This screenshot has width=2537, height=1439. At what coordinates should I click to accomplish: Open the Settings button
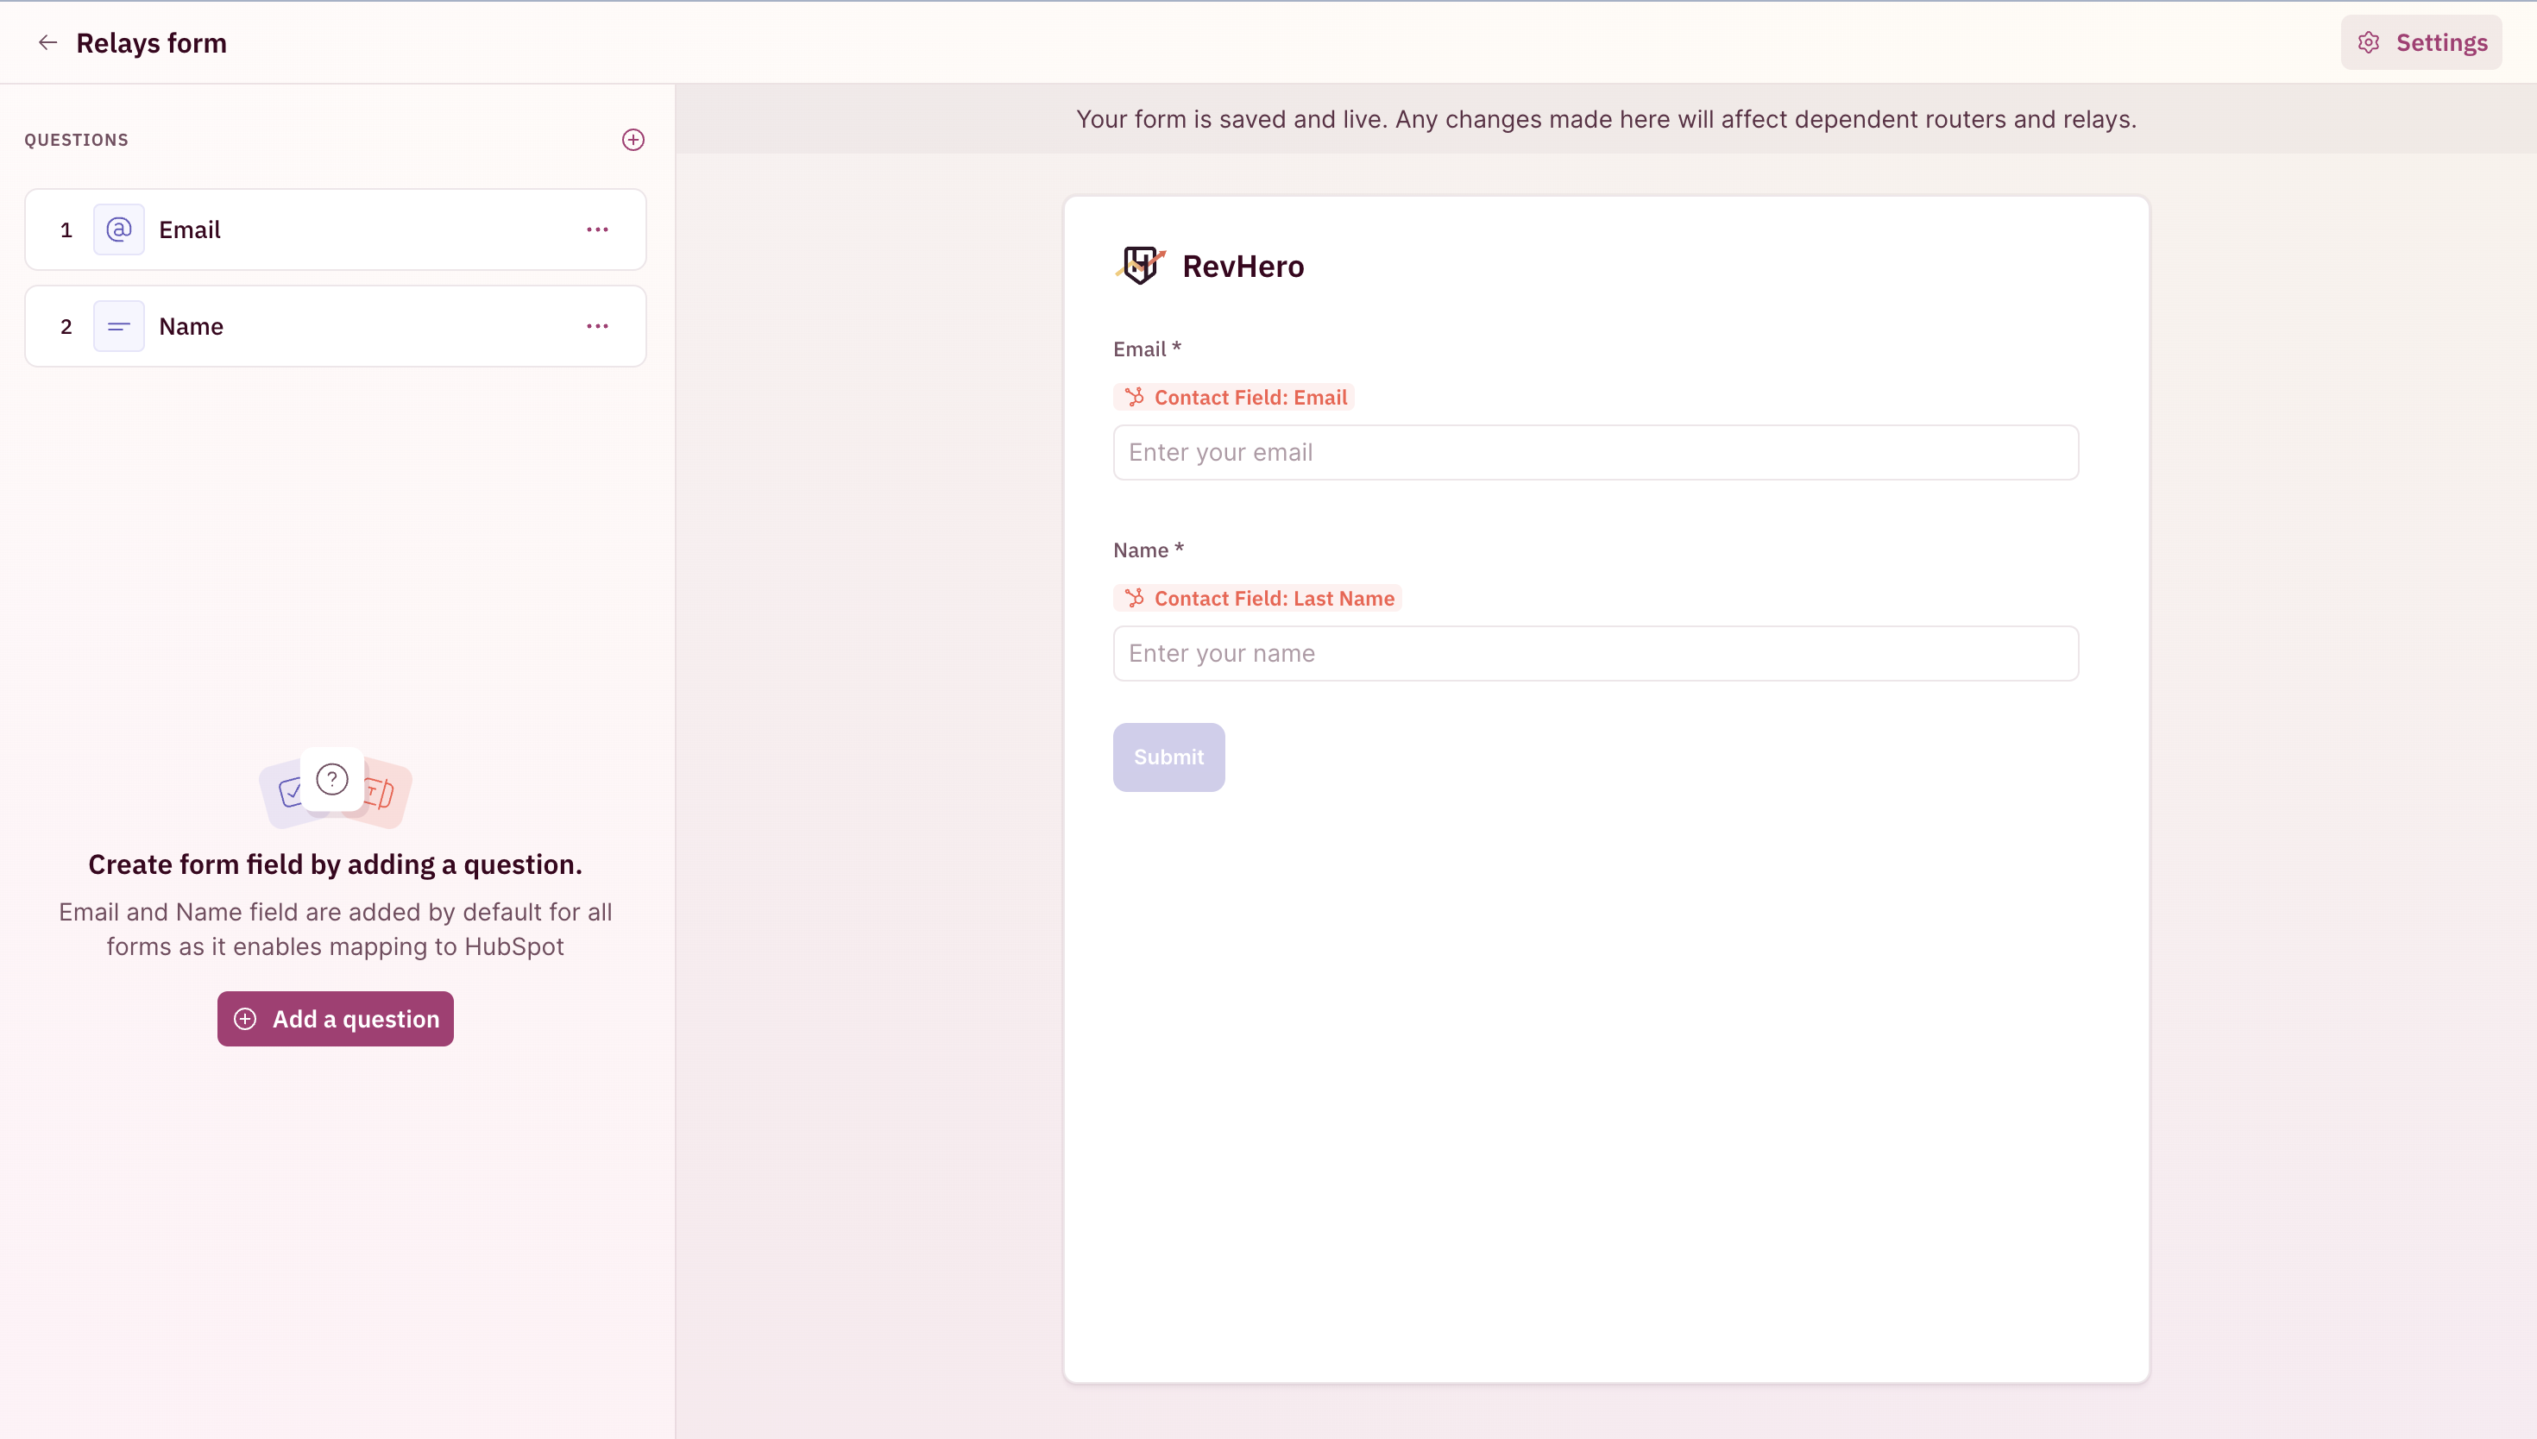click(x=2421, y=42)
